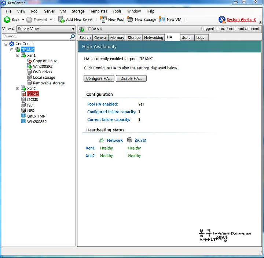Switch to the Memory tab
The width and height of the screenshot is (264, 258).
coord(117,37)
